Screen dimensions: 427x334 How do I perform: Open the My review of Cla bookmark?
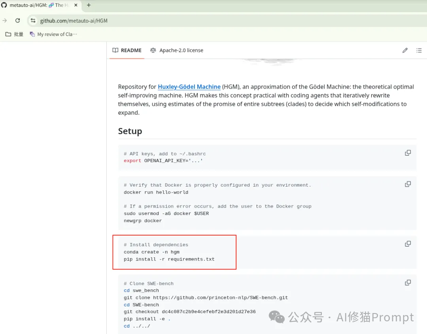click(53, 34)
